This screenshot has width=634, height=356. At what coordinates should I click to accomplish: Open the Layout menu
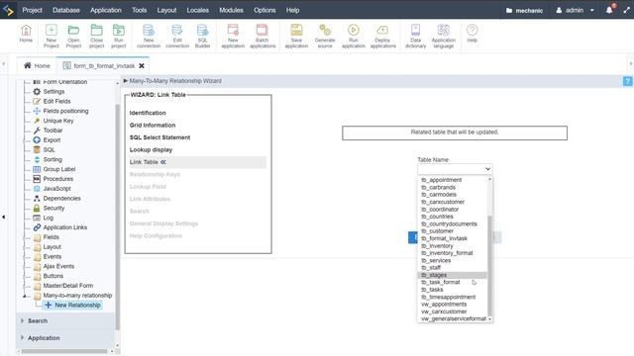click(x=166, y=10)
